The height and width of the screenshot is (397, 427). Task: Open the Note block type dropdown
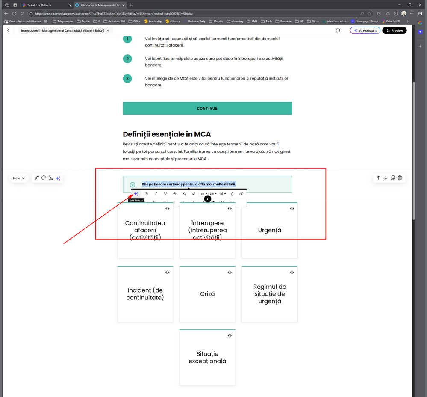point(19,178)
